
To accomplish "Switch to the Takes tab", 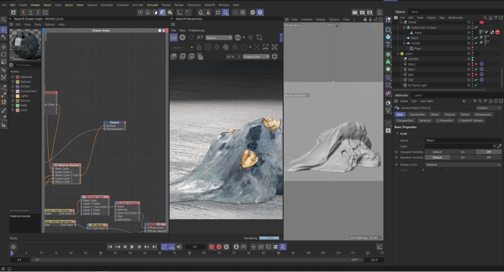I will coord(415,12).
